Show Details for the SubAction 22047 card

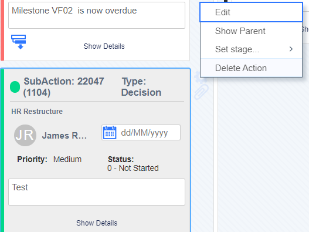97,223
